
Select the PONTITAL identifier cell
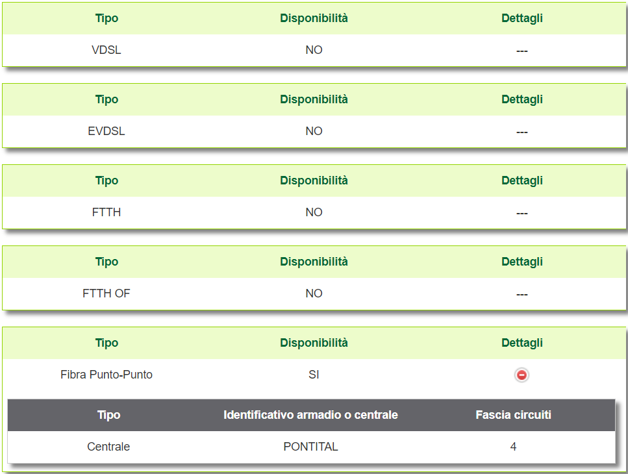tap(310, 447)
